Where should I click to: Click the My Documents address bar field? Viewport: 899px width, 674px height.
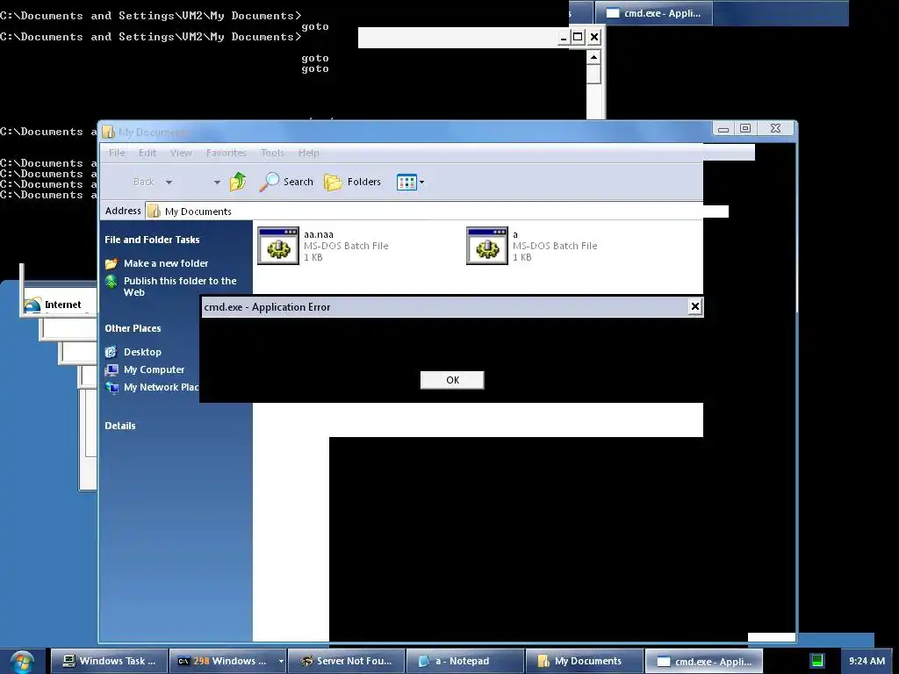pyautogui.click(x=424, y=212)
